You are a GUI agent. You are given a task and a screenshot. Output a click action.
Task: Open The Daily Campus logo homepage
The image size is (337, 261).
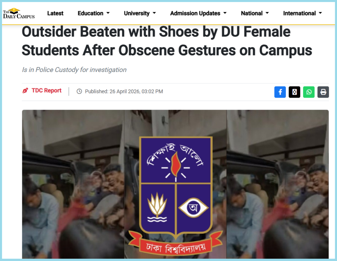coord(19,13)
